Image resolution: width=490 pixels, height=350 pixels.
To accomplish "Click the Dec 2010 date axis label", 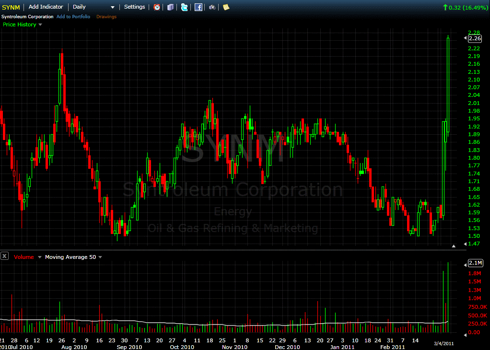I will [x=287, y=347].
